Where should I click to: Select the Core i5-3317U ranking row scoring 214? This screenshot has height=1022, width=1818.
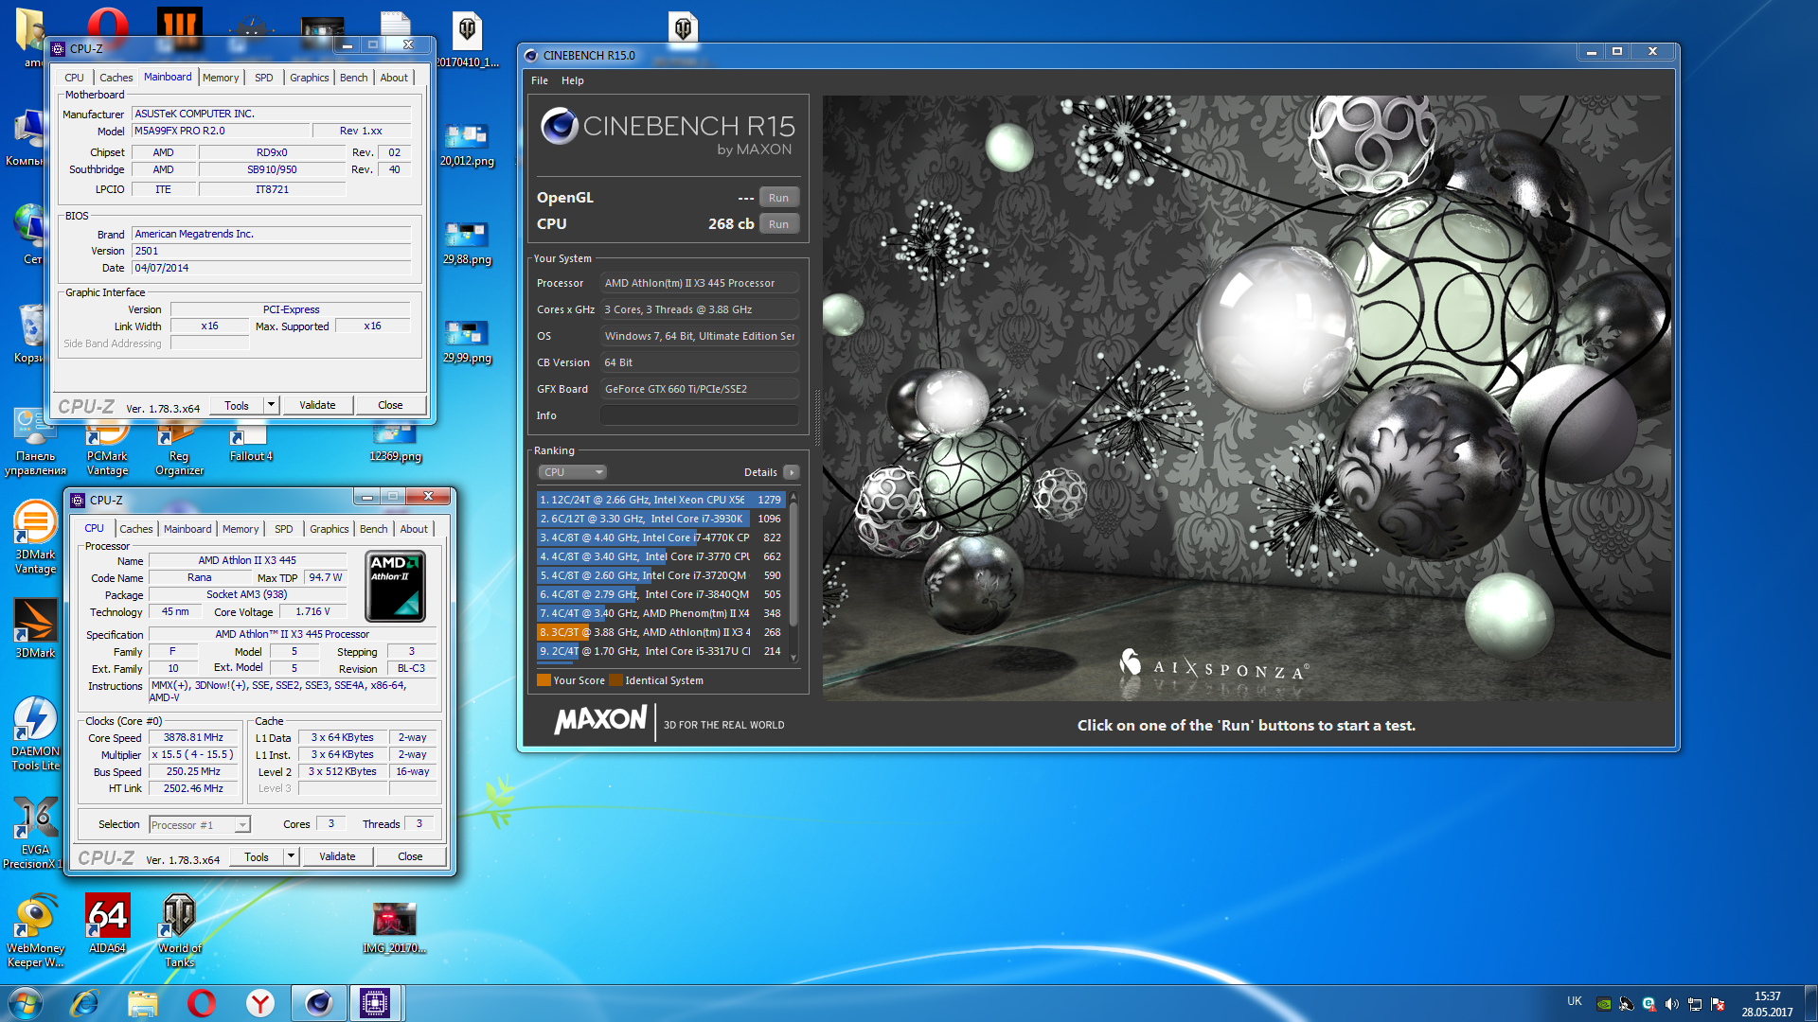pyautogui.click(x=660, y=651)
